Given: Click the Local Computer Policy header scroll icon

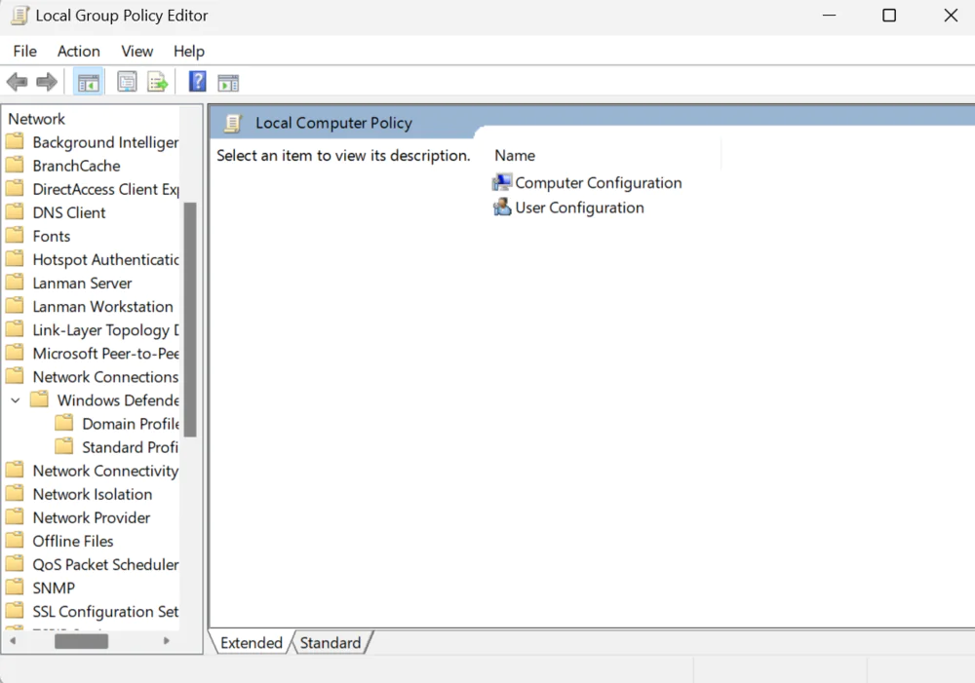Looking at the screenshot, I should pyautogui.click(x=233, y=123).
